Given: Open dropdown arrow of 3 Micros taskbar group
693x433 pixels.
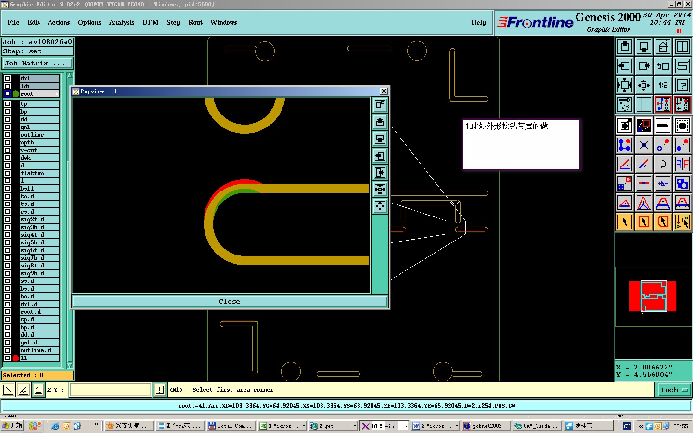Looking at the screenshot, I should (304, 426).
